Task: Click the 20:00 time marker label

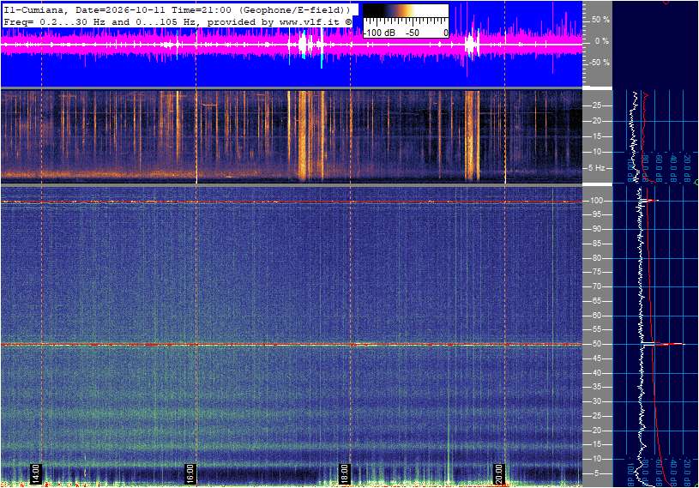Action: [x=498, y=474]
